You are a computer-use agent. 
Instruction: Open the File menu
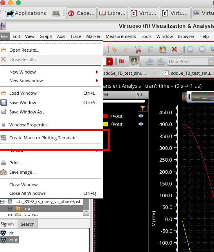[4, 36]
